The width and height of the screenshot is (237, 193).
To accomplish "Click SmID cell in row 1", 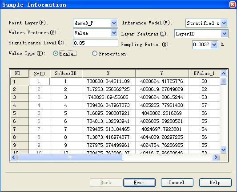I will pyautogui.click(x=39, y=82).
